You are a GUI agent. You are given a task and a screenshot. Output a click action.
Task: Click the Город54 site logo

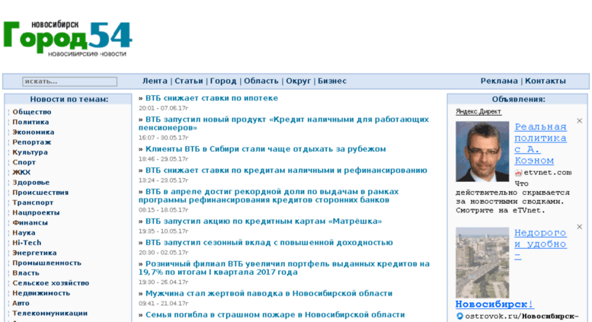[68, 38]
